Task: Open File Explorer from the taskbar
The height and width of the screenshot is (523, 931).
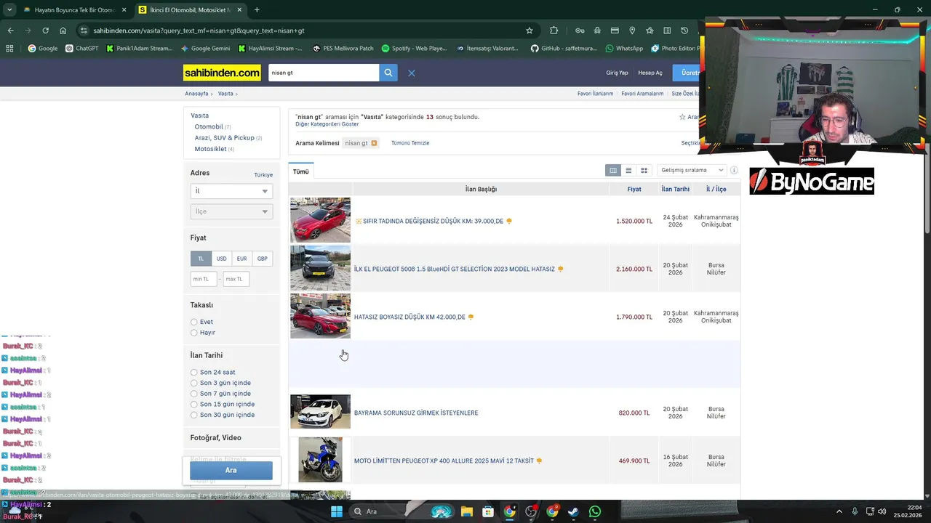Action: 466,511
